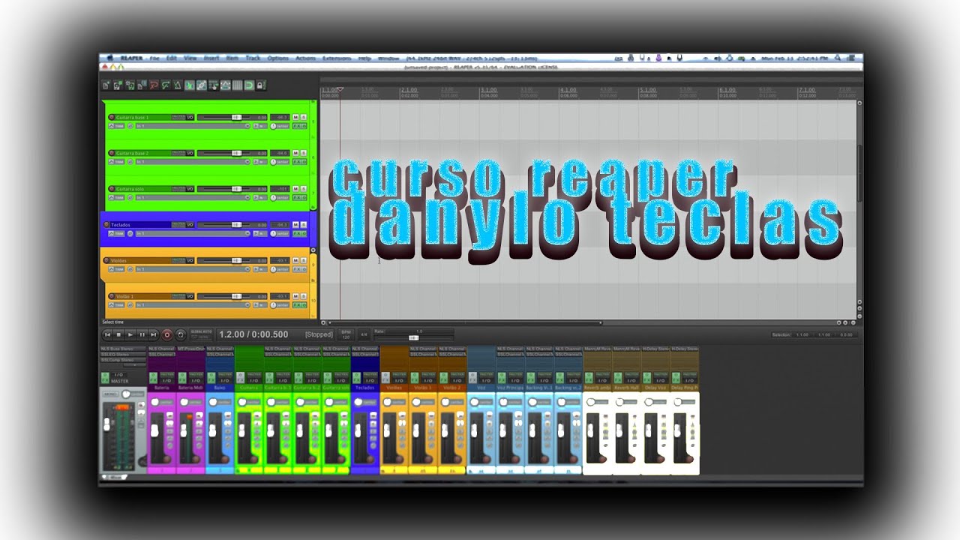This screenshot has width=960, height=540.
Task: Record-arm the Guitarra base 1 track
Action: [x=111, y=118]
